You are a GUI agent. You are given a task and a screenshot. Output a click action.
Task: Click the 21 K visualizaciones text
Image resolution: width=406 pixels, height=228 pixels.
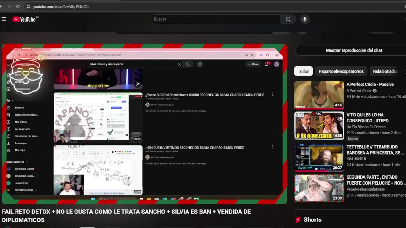[363, 195]
